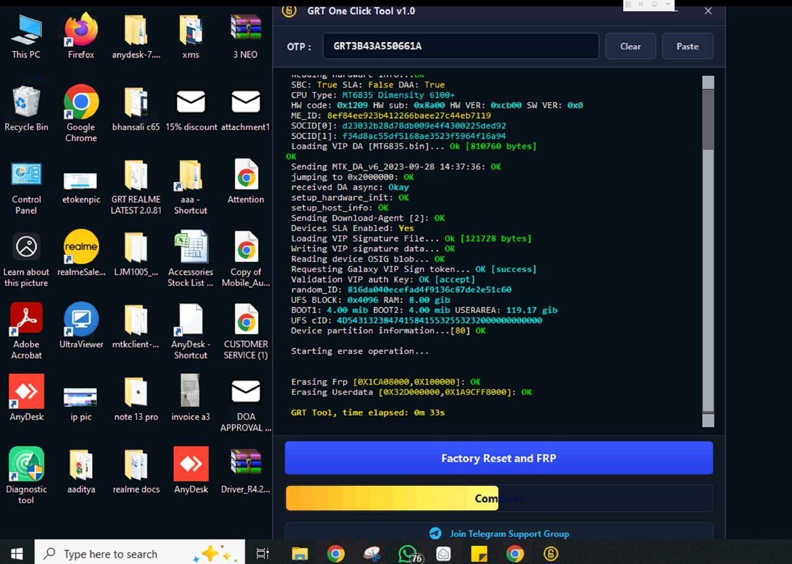This screenshot has height=564, width=792.
Task: Open the Diagnostic tool desktop shortcut
Action: 26,475
